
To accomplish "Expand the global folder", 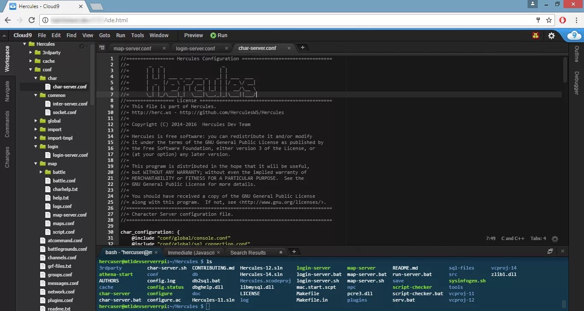I will [36, 121].
